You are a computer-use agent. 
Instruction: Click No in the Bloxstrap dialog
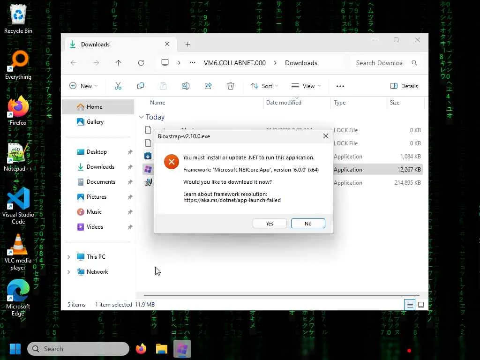(308, 224)
